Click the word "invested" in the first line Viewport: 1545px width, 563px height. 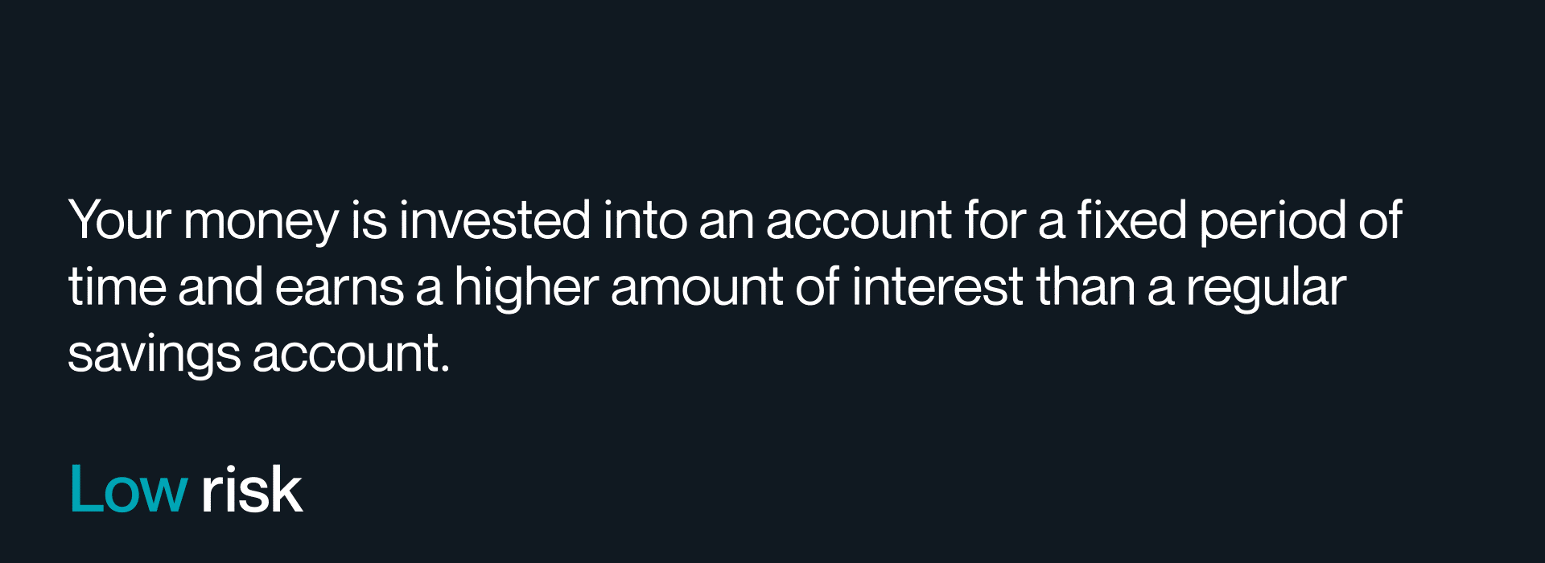[495, 220]
